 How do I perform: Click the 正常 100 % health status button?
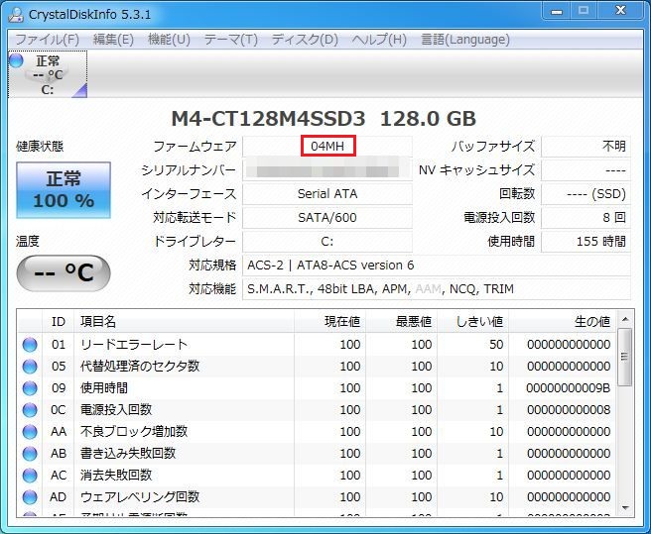[x=64, y=190]
